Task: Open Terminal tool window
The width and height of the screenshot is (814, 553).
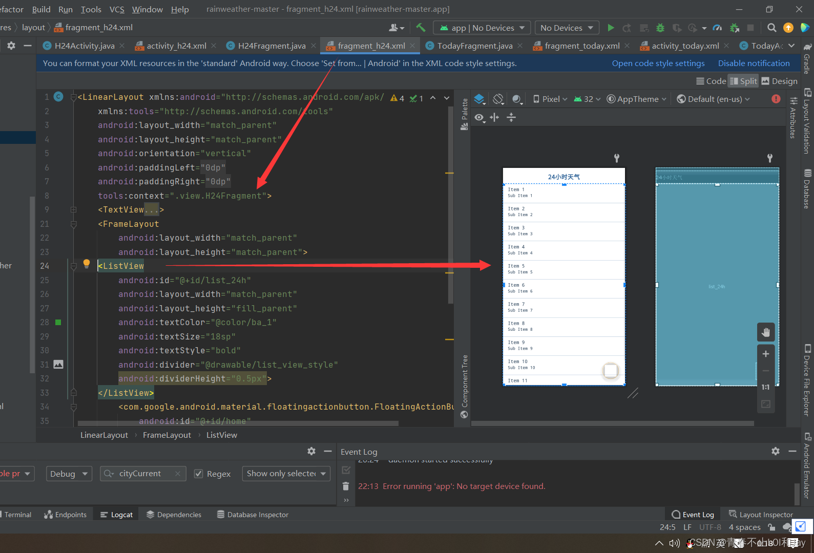Action: (x=16, y=515)
